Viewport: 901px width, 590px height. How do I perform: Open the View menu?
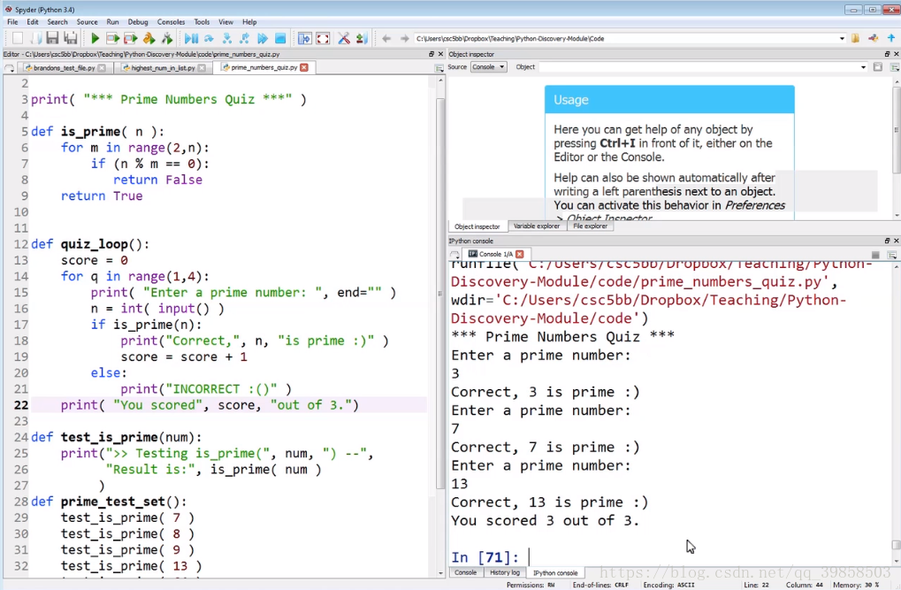pyautogui.click(x=225, y=22)
